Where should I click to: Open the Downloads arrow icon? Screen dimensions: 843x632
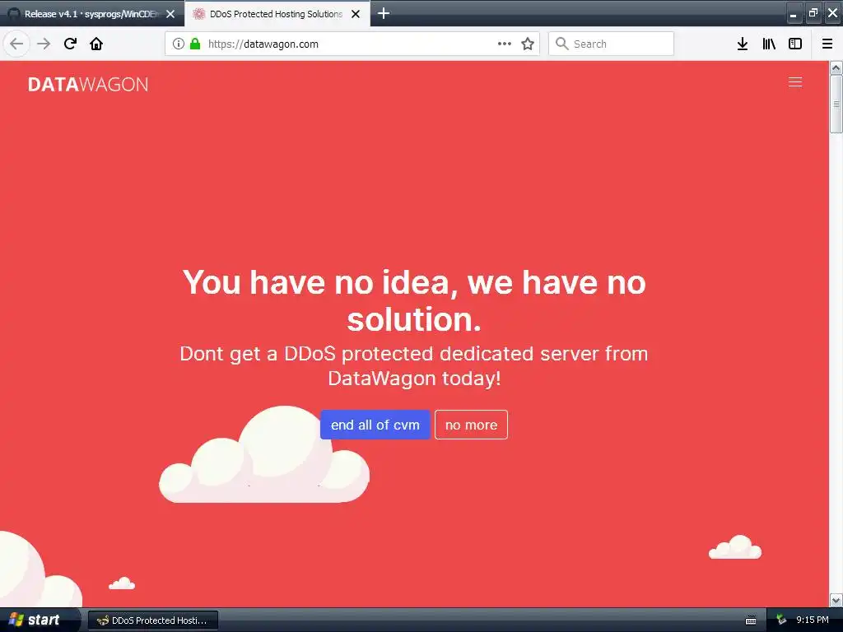[x=742, y=44]
